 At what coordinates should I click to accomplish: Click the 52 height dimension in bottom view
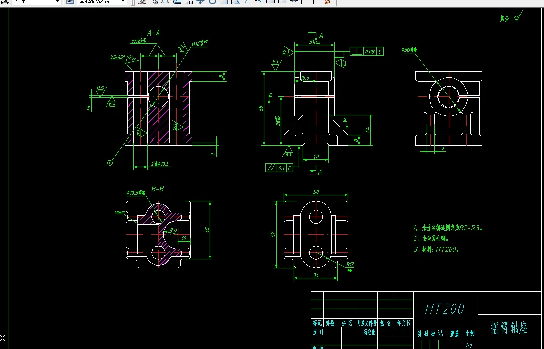tap(274, 234)
